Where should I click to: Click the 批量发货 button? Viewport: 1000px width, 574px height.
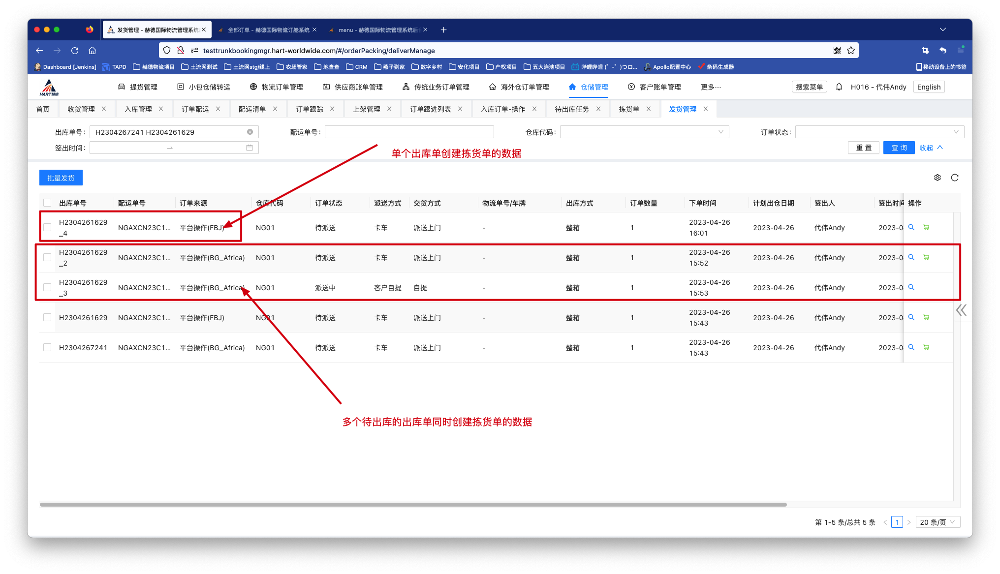click(61, 178)
